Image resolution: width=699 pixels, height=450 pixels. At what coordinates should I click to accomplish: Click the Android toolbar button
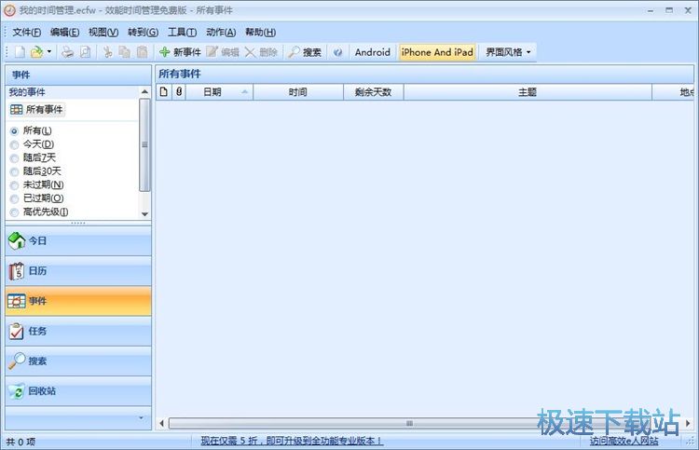pos(372,52)
